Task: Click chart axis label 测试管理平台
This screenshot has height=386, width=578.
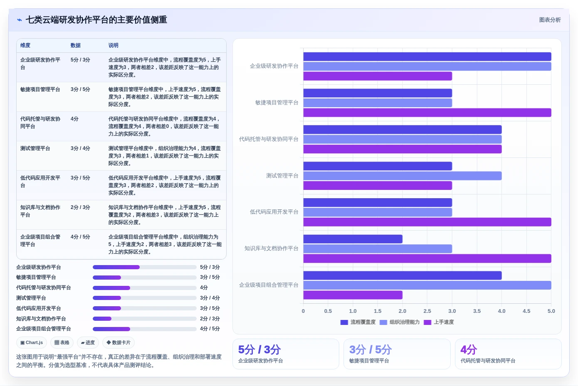Action: click(x=282, y=176)
